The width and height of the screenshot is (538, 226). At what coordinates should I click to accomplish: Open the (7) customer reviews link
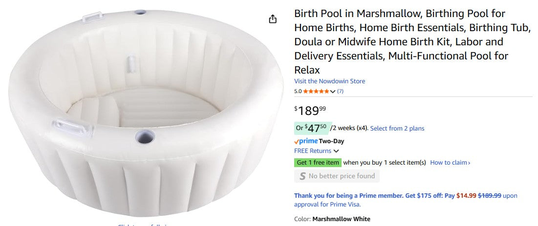[340, 91]
